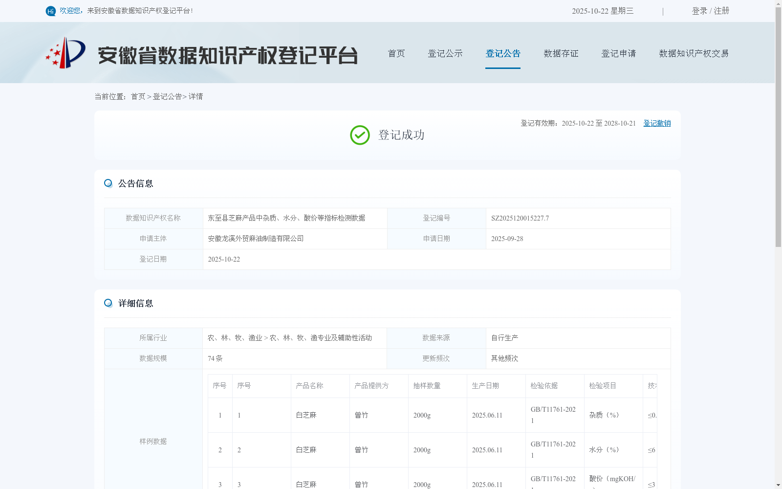Click the platform logo emblem
The image size is (782, 489).
pyautogui.click(x=65, y=53)
